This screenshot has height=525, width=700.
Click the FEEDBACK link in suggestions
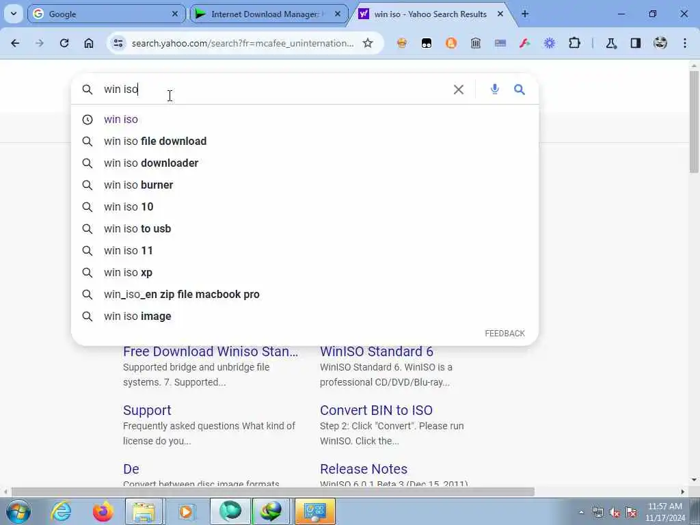coord(504,334)
